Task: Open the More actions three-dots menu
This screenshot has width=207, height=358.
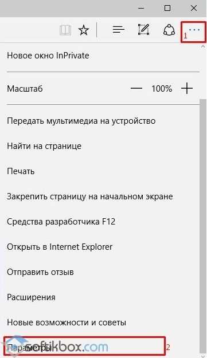Action: [x=193, y=30]
